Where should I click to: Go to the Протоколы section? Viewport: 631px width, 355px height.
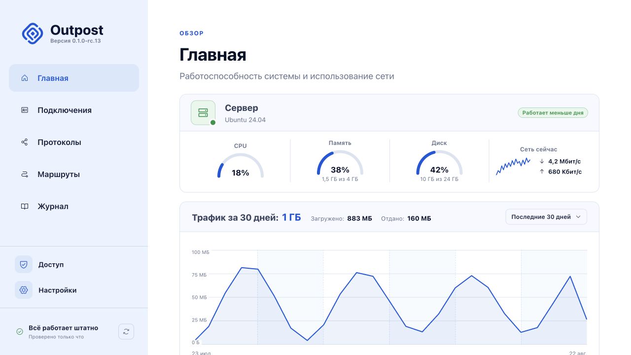click(x=74, y=142)
